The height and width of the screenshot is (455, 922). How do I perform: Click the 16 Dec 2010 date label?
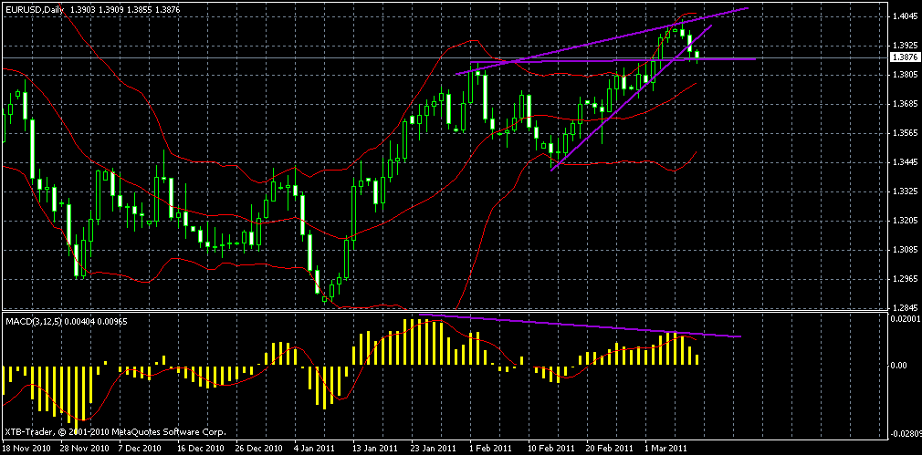pos(201,449)
